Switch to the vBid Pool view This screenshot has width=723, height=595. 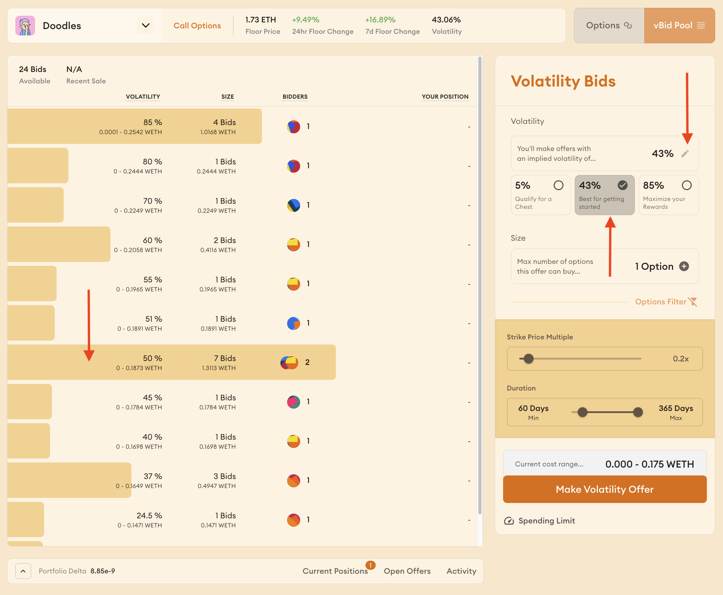(679, 26)
